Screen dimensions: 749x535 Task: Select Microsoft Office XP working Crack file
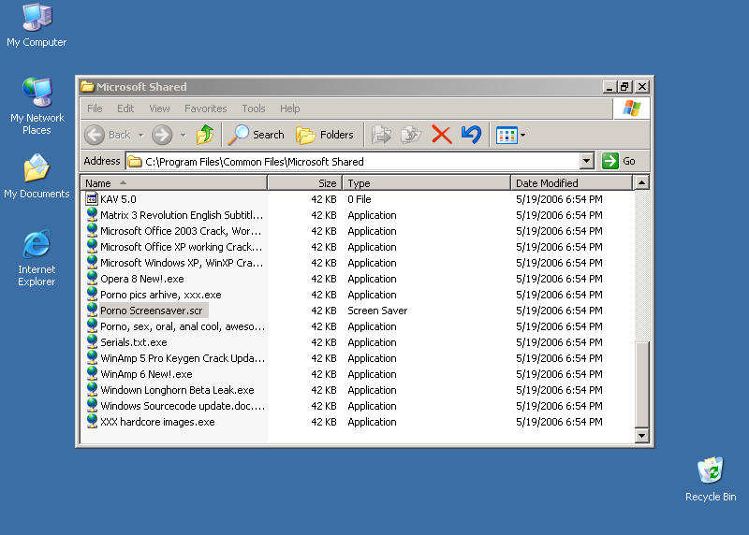(x=181, y=247)
